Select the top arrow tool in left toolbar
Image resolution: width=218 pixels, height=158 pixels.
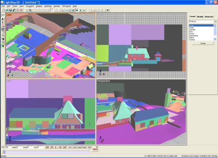coord(3,16)
